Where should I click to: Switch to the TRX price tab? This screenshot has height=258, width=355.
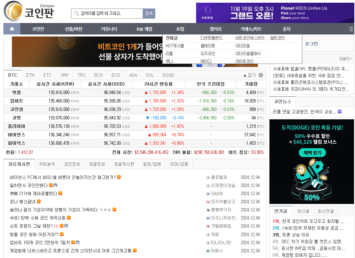pyautogui.click(x=81, y=75)
